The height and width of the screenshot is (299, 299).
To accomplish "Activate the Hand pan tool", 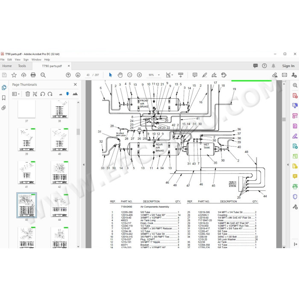I will point(120,75).
